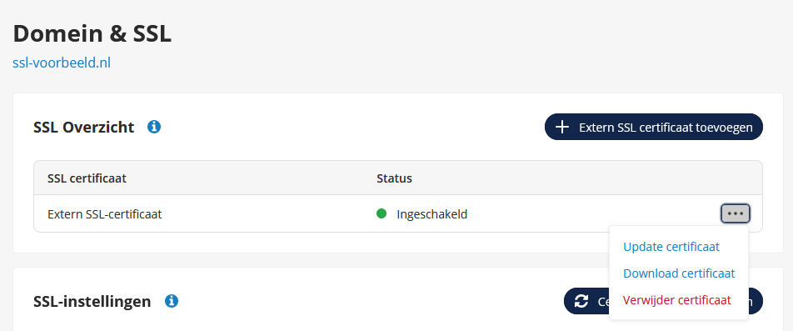Open the ssl-voorbeeld.nl domain link
The width and height of the screenshot is (793, 331).
click(62, 63)
